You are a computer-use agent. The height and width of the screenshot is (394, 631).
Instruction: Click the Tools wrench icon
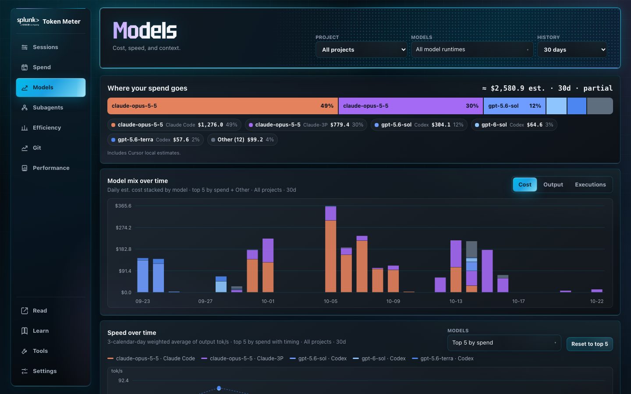[x=25, y=351]
